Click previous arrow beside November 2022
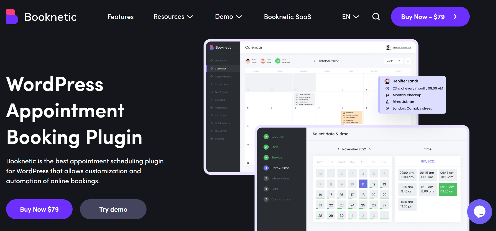Viewport: 496px width, 231px height. point(338,149)
